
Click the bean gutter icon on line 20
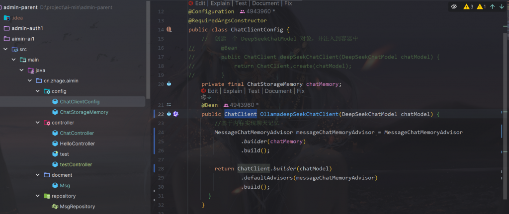(169, 84)
